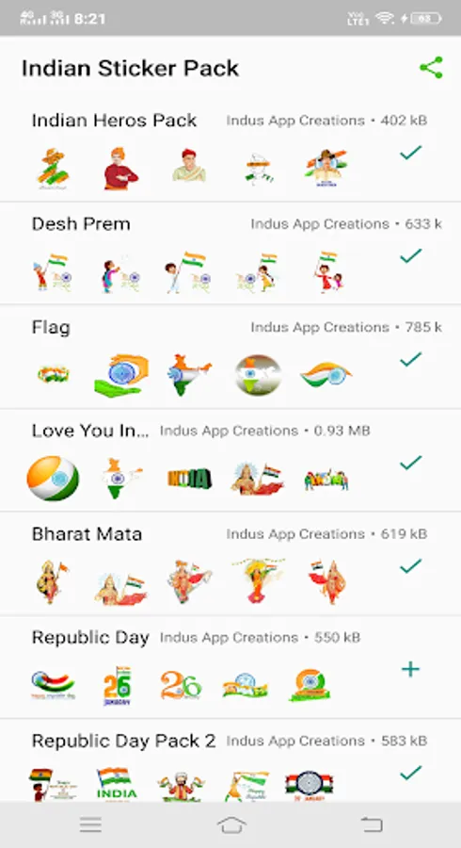Viewport: 461px width, 848px height.
Task: Tap the green share icon
Action: click(x=431, y=68)
